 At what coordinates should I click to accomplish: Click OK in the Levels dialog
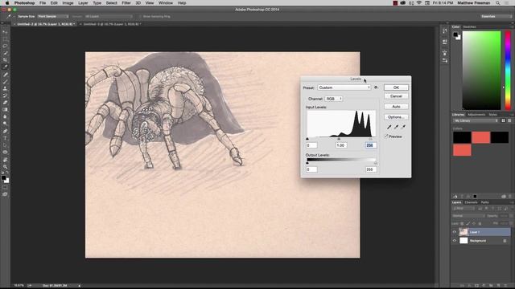click(x=396, y=88)
